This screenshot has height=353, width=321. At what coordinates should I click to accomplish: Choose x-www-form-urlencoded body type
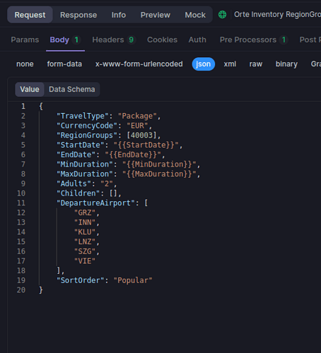pos(139,64)
